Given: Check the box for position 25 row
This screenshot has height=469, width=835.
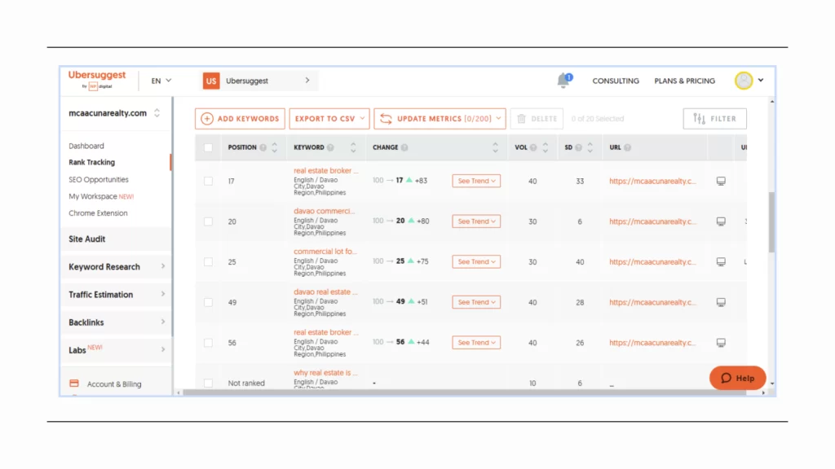Looking at the screenshot, I should point(208,261).
